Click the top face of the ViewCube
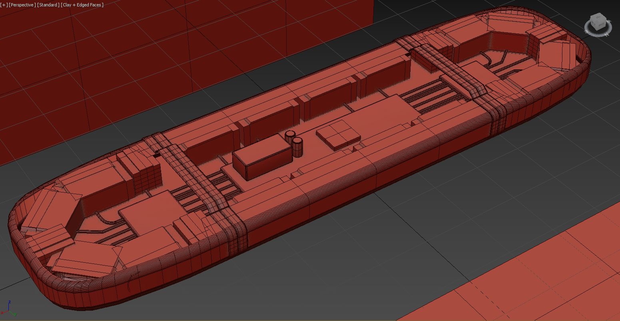This screenshot has width=620, height=321. (x=599, y=17)
